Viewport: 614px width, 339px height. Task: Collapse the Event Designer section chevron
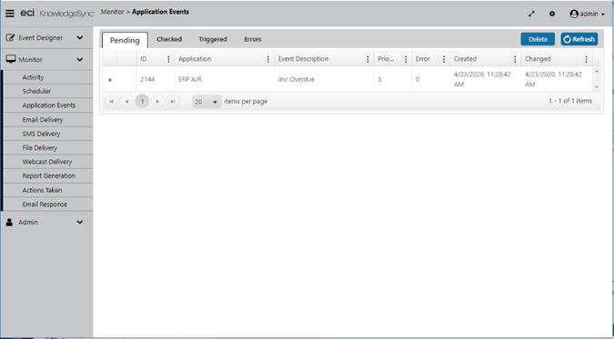click(80, 38)
